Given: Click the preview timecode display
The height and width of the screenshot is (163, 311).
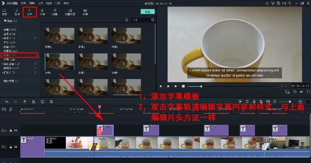Looking at the screenshot, I should 300,86.
